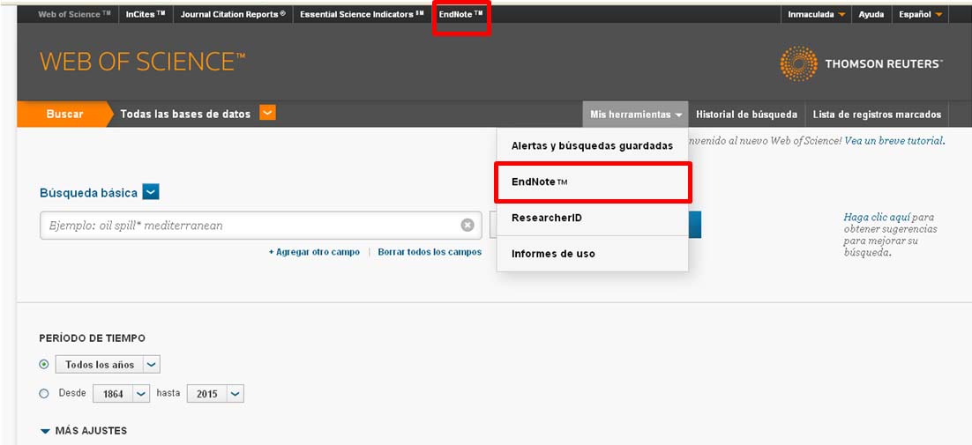
Task: Click Borrar todos los campos link
Action: [430, 252]
